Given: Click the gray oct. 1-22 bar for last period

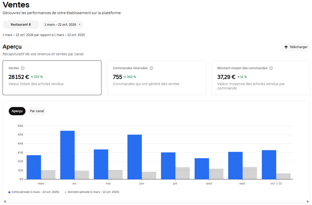Looking at the screenshot, I should (x=283, y=176).
